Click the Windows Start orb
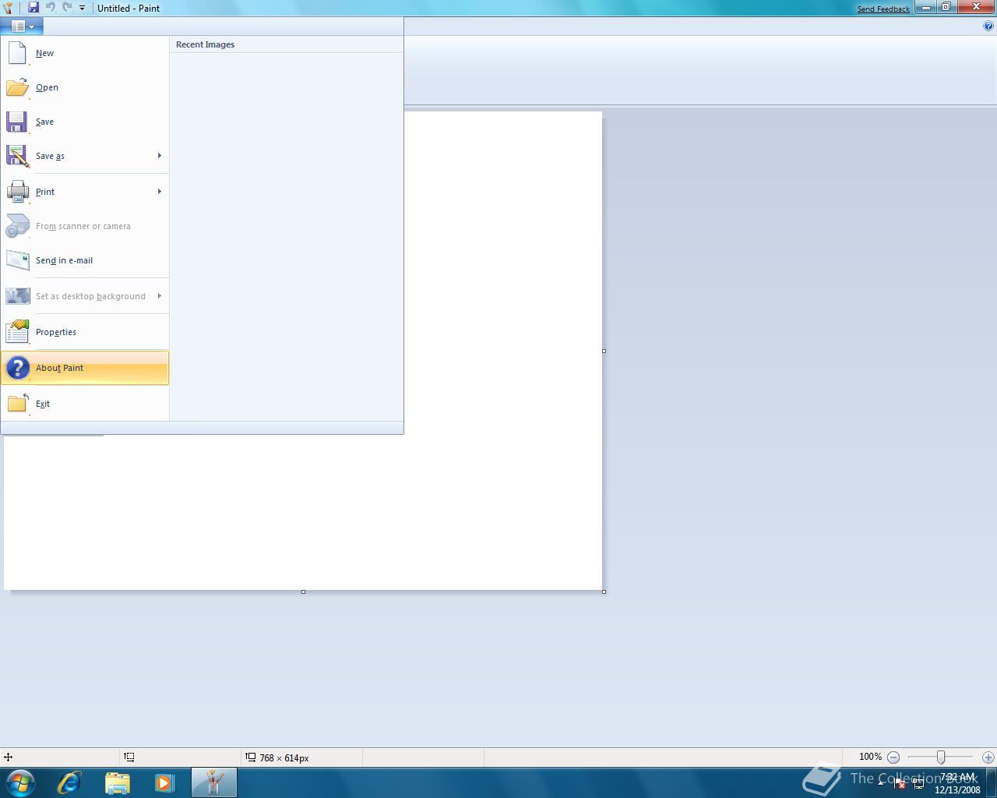 tap(19, 782)
